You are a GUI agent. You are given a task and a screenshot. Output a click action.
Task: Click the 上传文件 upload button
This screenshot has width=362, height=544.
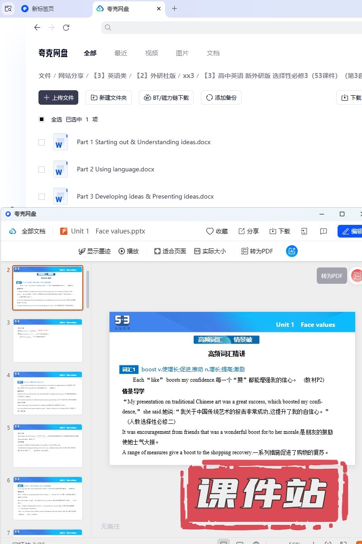pos(58,97)
